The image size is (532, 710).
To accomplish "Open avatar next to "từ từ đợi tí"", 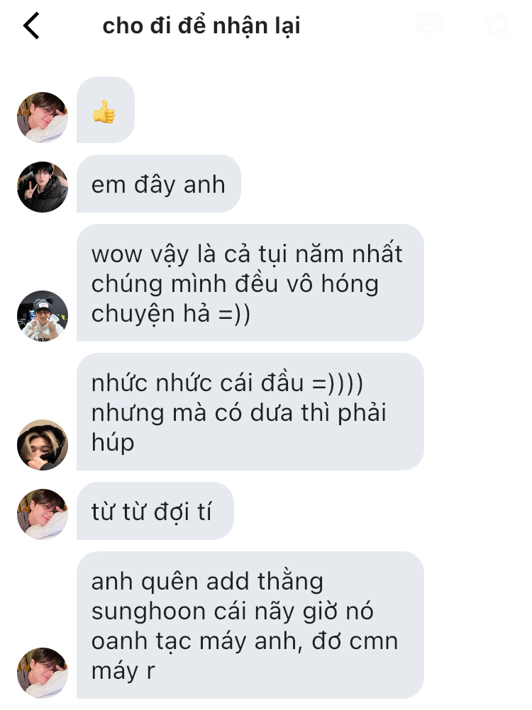I will [x=43, y=514].
